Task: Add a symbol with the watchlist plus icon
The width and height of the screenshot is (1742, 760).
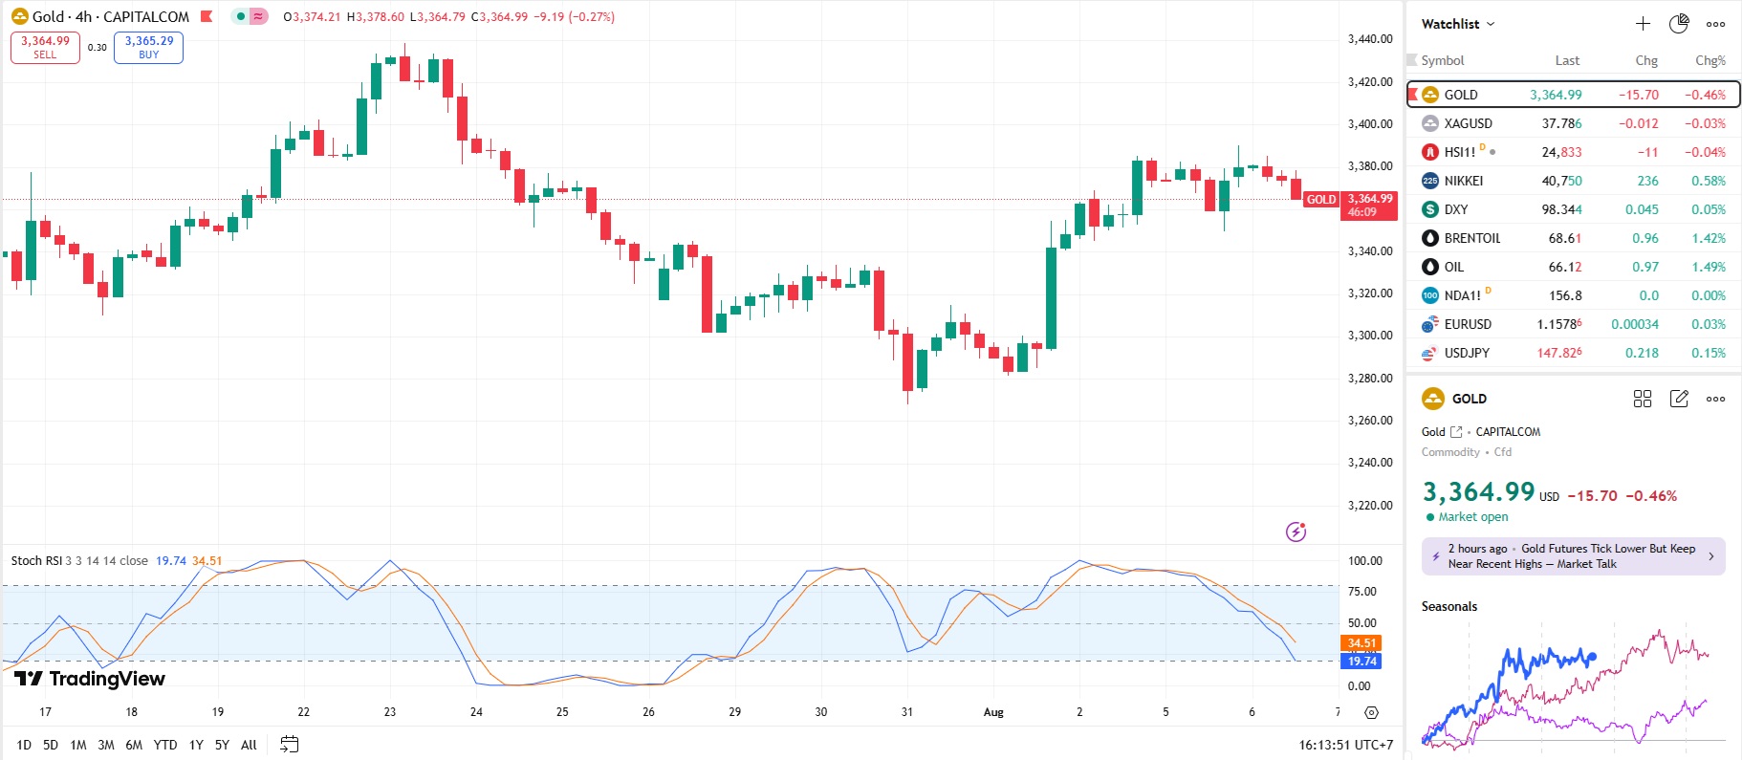Action: tap(1643, 24)
